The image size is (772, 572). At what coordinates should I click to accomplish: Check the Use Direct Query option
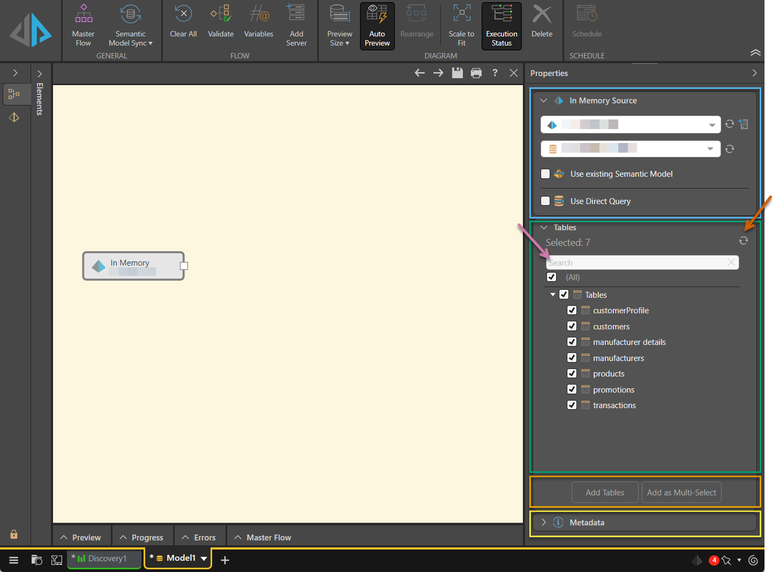click(545, 201)
